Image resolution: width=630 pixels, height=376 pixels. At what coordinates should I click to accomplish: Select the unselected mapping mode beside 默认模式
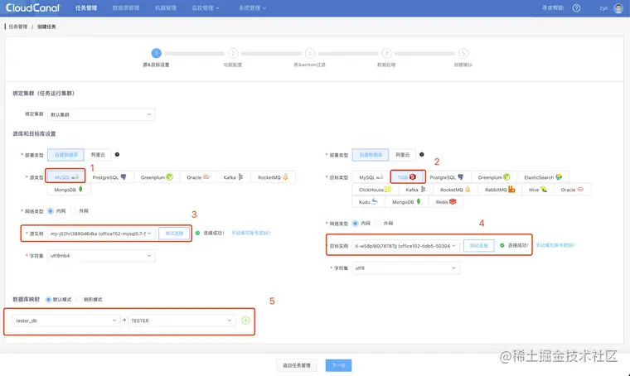79,299
